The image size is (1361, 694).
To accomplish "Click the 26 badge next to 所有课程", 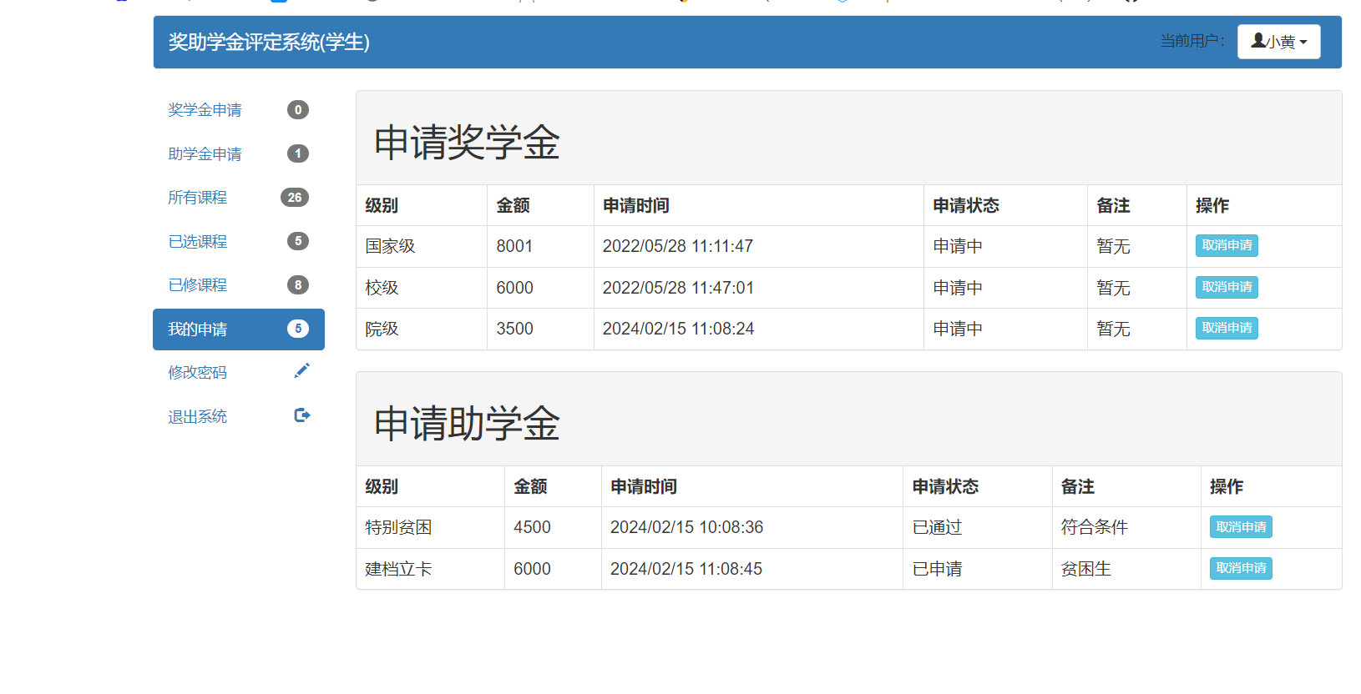I will coord(295,198).
